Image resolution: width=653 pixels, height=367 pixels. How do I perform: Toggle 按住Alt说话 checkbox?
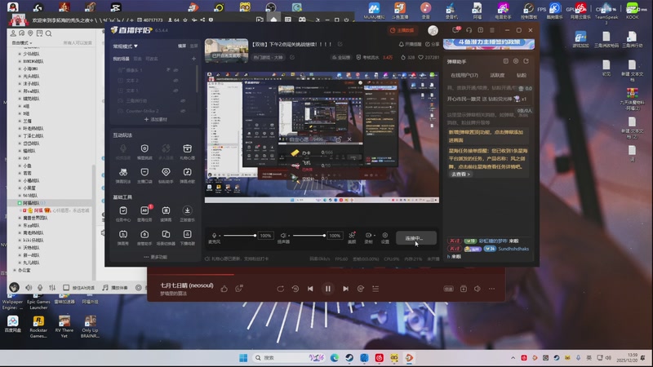pos(66,288)
